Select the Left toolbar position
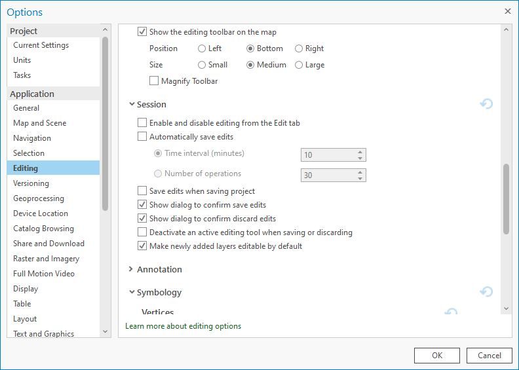The height and width of the screenshot is (370, 519). click(x=202, y=48)
